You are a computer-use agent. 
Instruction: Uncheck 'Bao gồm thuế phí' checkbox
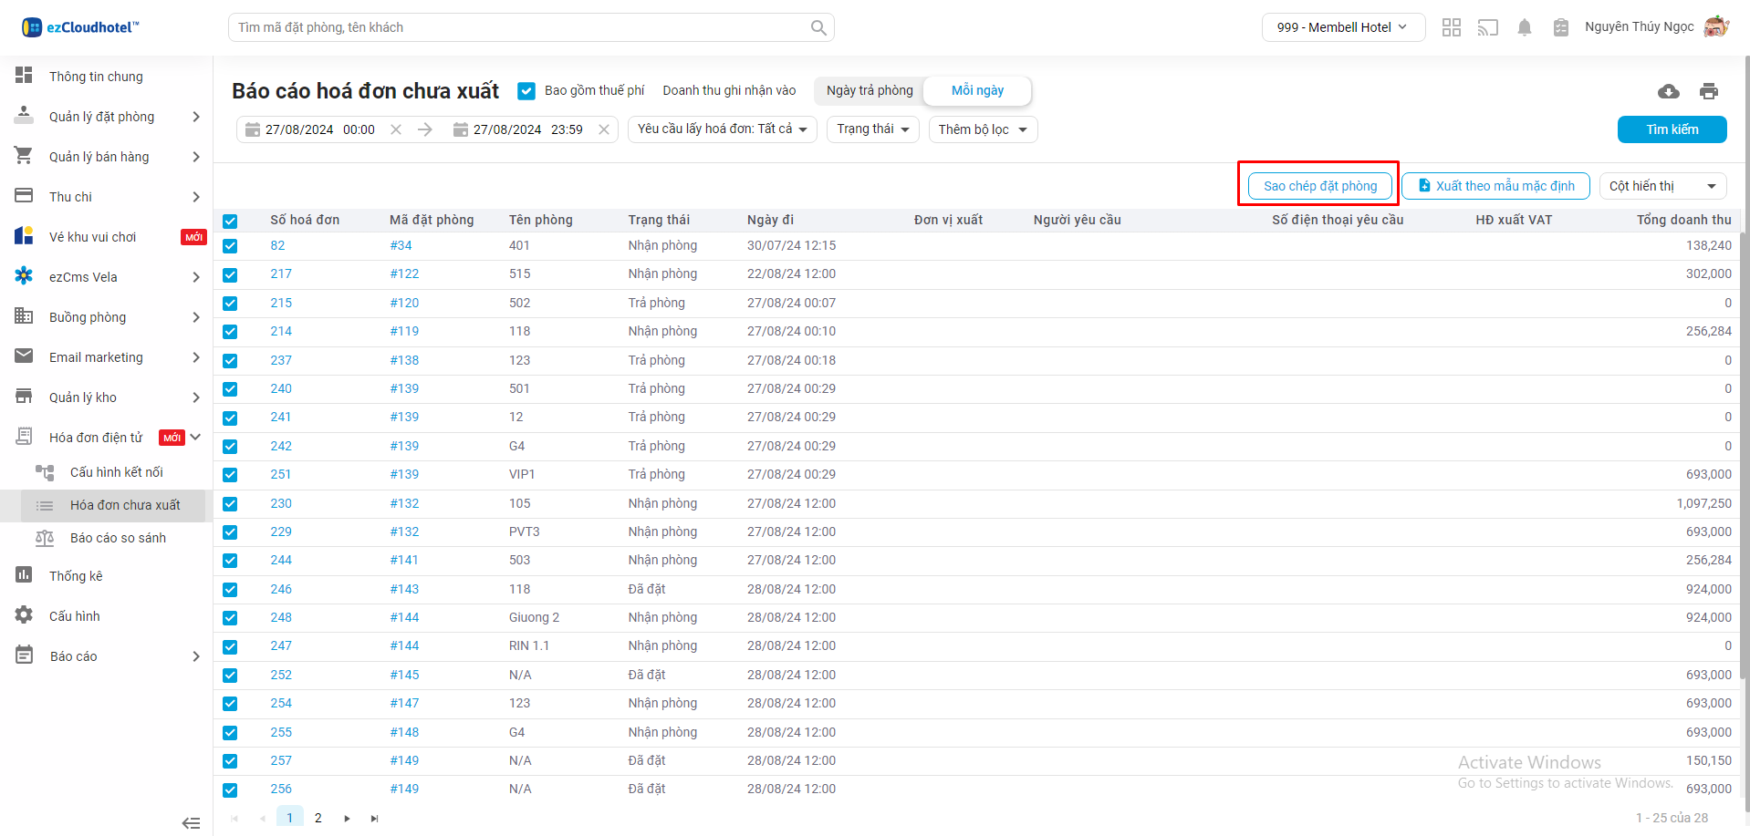pyautogui.click(x=526, y=90)
